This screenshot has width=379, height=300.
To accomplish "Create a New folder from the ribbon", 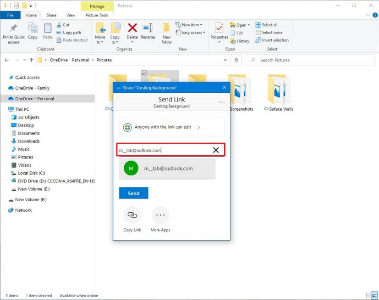I will [x=166, y=33].
